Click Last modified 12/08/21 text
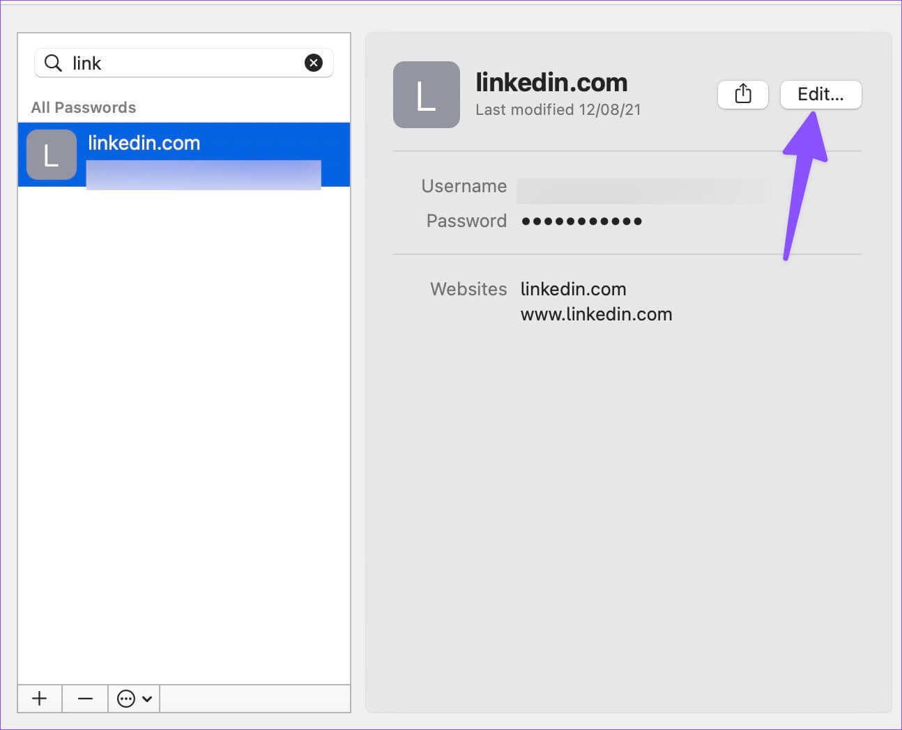902x730 pixels. pos(558,109)
